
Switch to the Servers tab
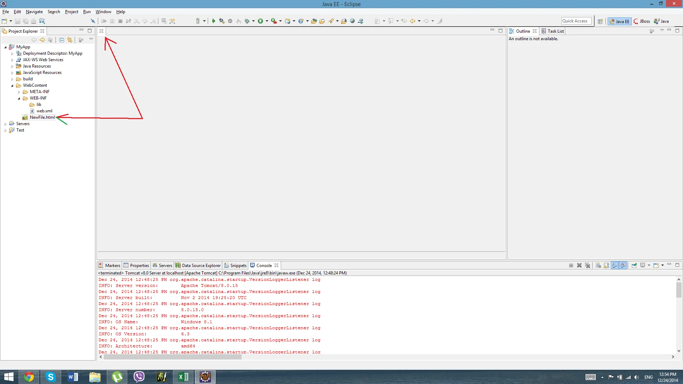pyautogui.click(x=162, y=266)
